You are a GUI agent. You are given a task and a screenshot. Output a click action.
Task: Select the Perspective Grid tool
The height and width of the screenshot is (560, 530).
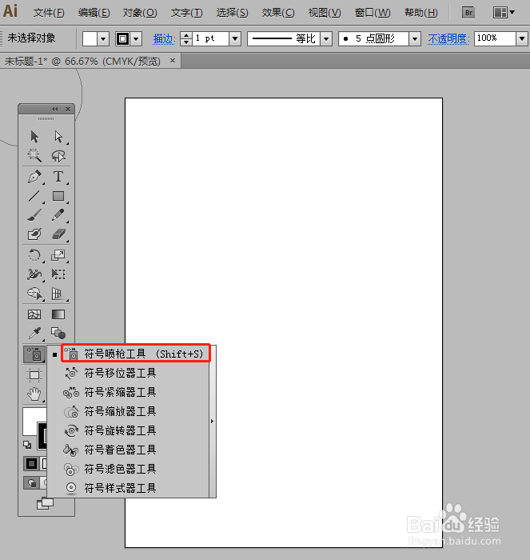(58, 294)
